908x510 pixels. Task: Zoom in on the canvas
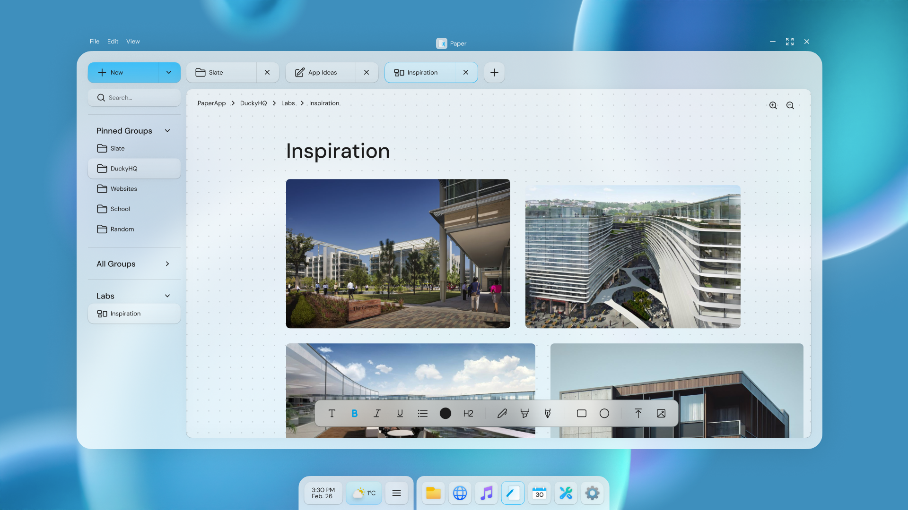(x=773, y=106)
